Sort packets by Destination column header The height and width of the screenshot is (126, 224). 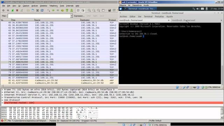pos(94,20)
